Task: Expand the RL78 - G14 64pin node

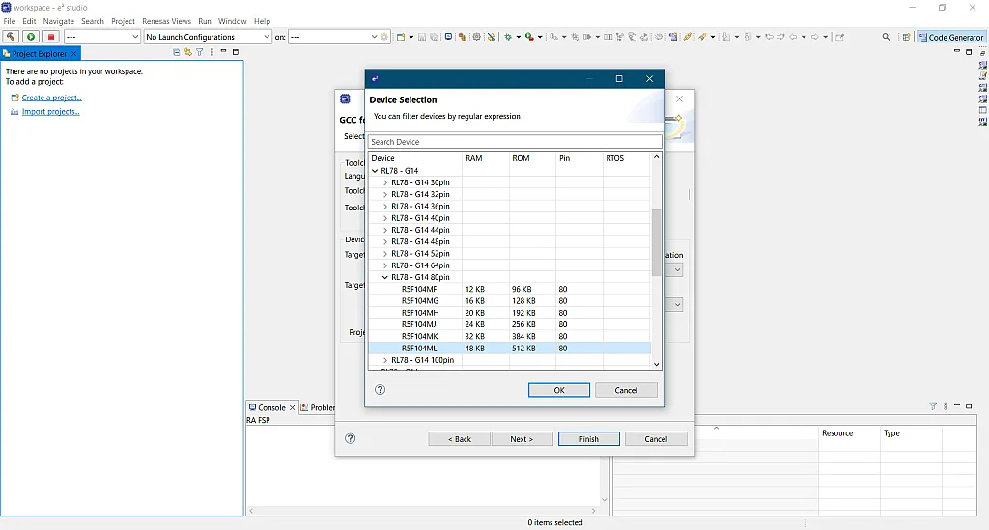Action: point(384,265)
